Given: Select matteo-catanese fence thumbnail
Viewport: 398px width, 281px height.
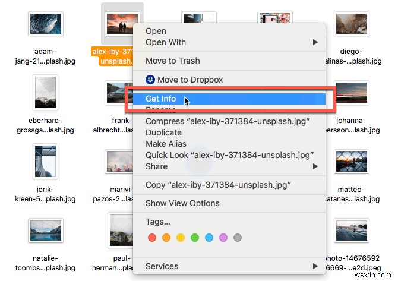Looking at the screenshot, I should [351, 161].
